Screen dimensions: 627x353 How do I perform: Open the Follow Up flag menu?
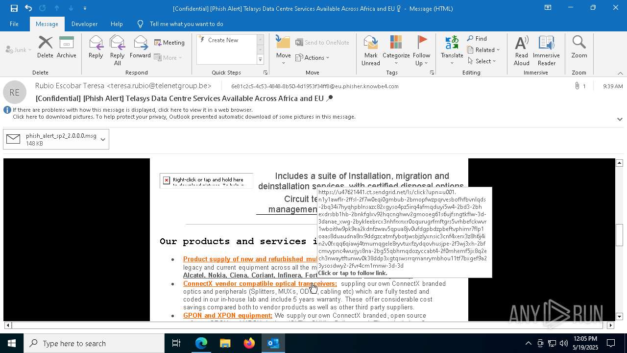click(x=421, y=50)
